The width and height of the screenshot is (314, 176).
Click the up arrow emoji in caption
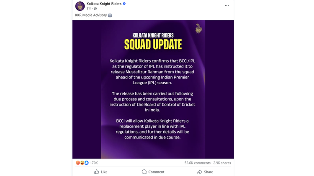click(110, 15)
